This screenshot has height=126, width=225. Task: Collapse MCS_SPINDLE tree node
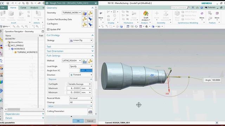(6, 45)
